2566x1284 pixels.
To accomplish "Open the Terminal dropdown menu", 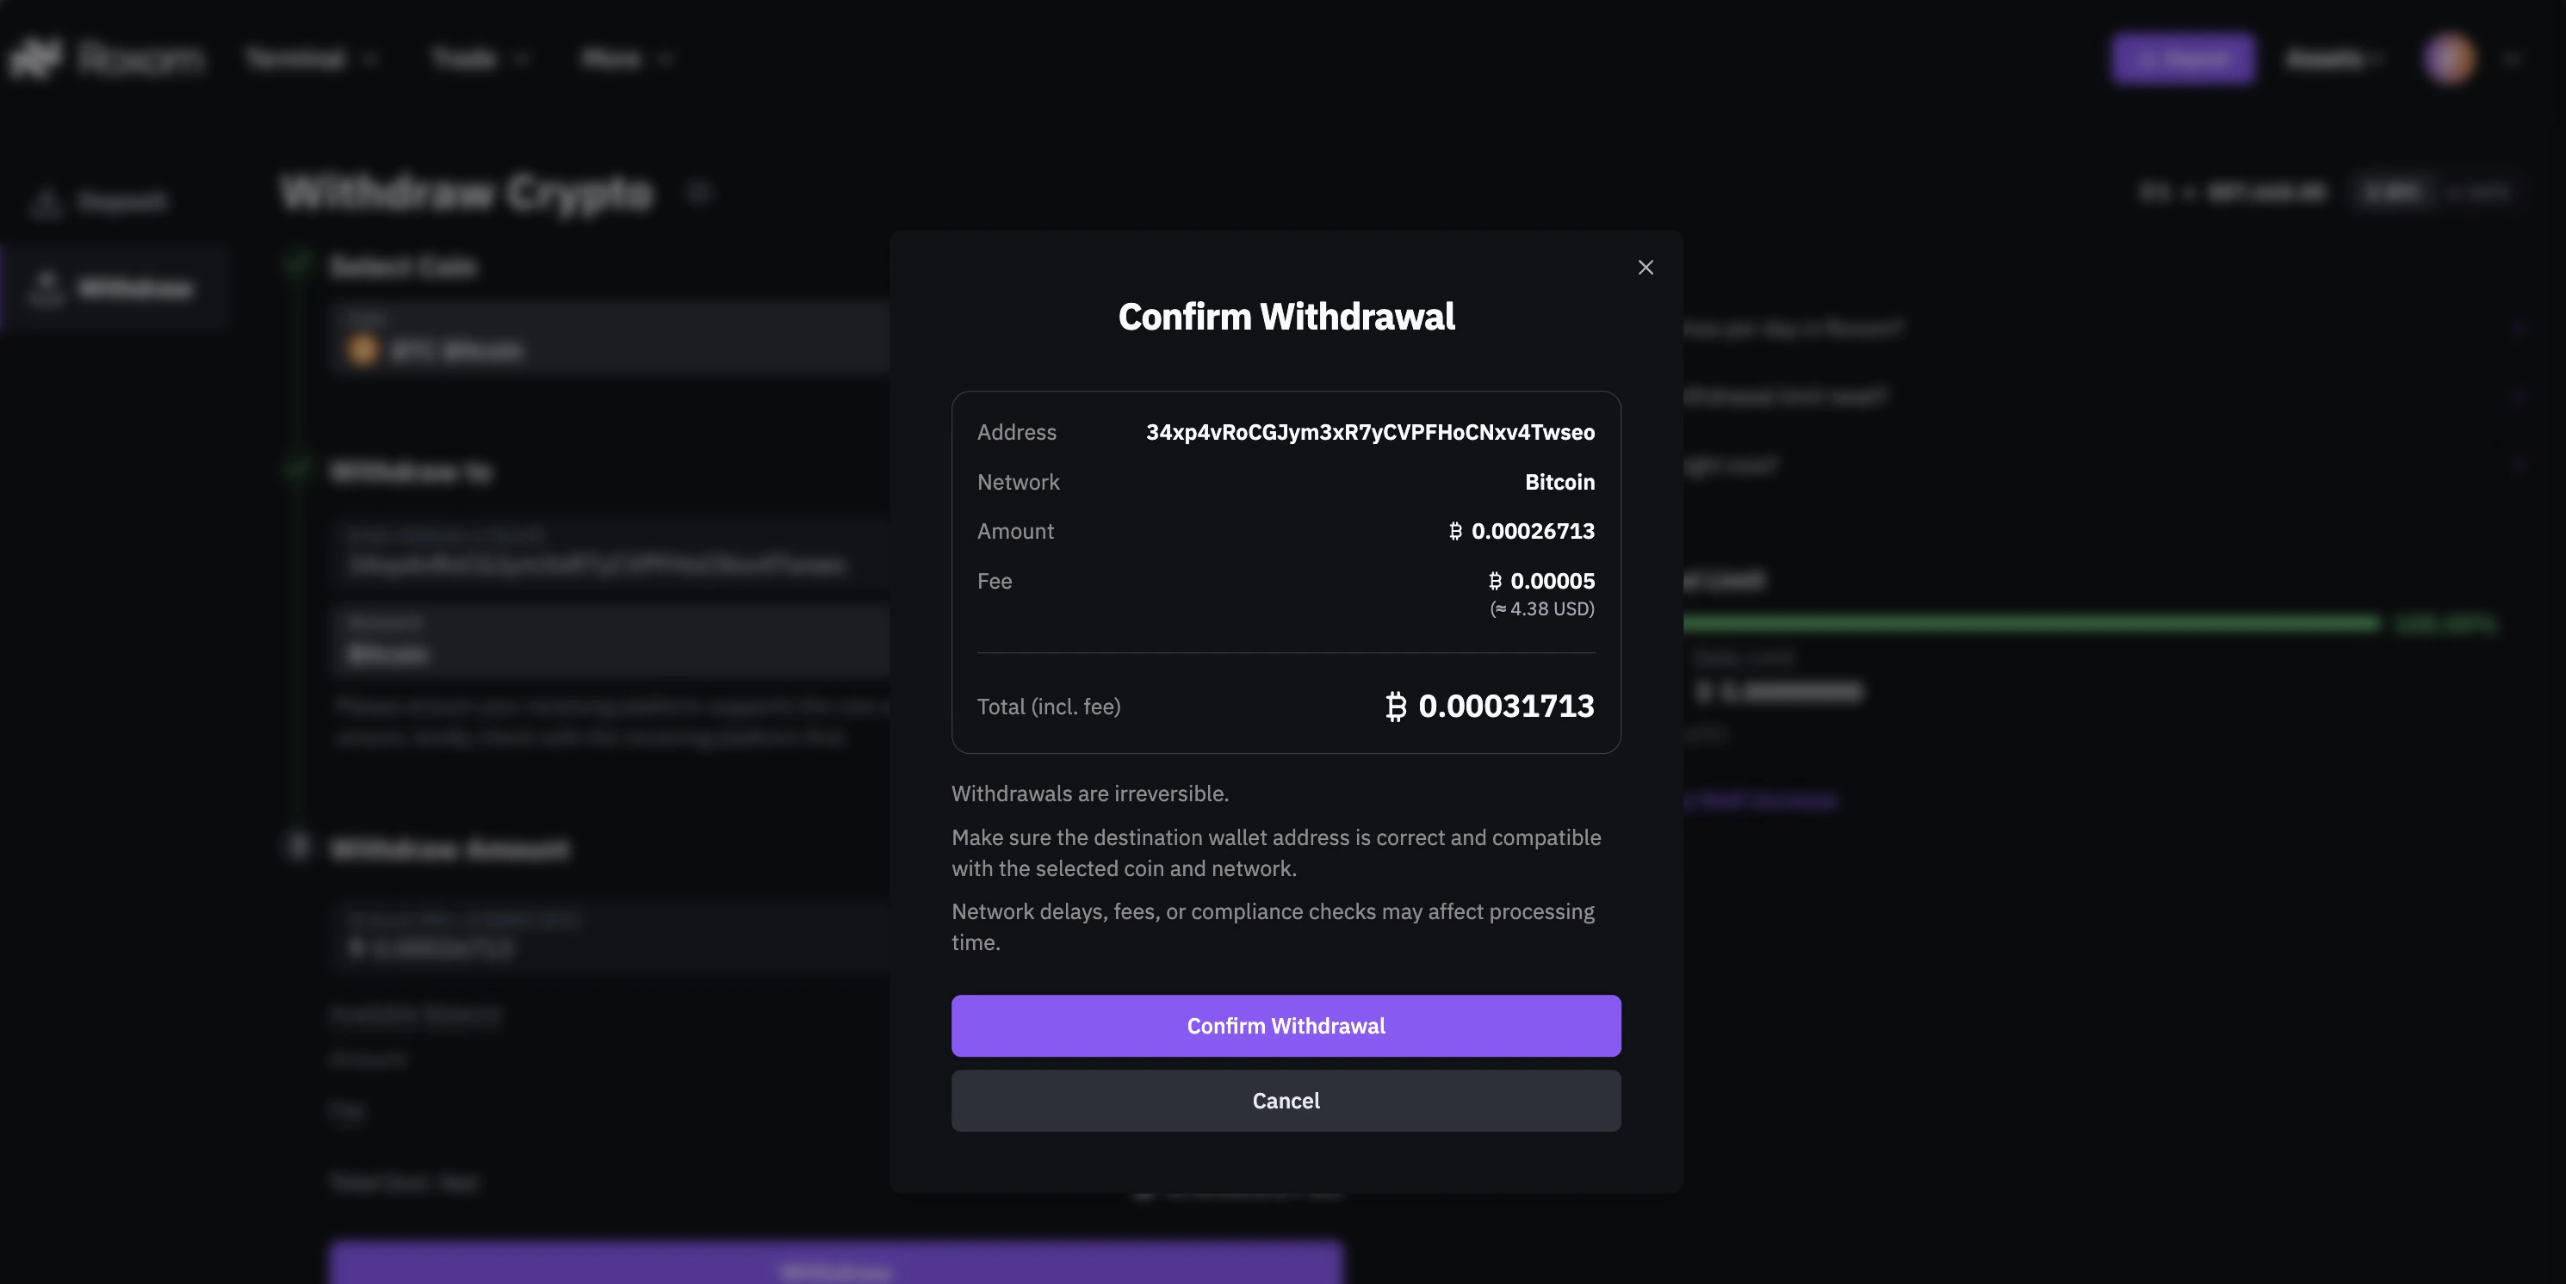I will [x=311, y=58].
